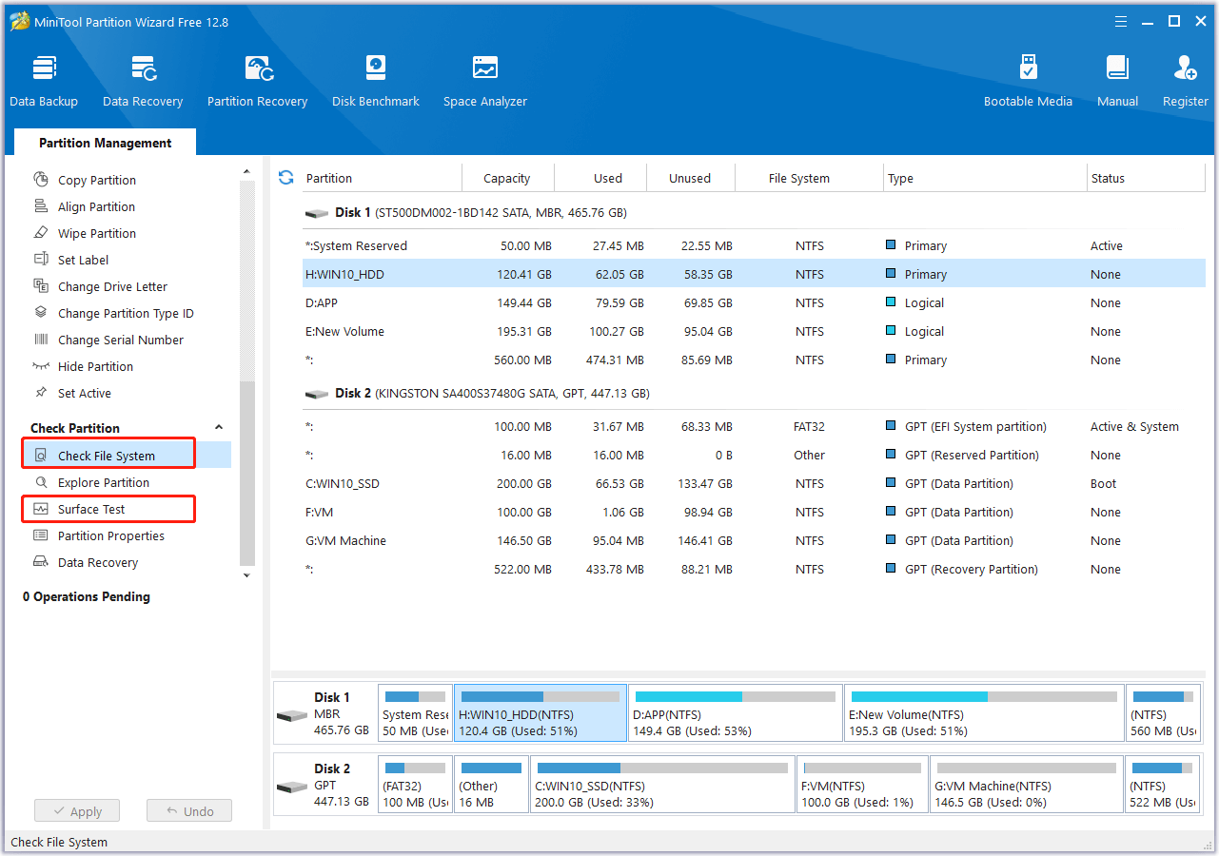Open Partition Properties
1219x856 pixels.
coord(111,535)
